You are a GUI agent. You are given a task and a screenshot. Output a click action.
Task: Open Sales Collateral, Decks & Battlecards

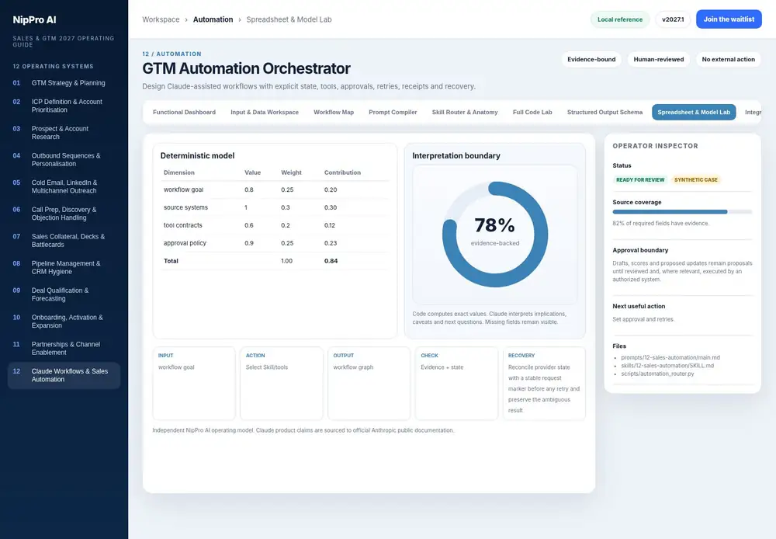pos(64,240)
